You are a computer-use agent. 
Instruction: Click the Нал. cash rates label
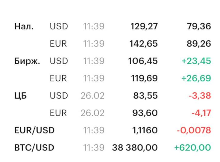[24, 27]
